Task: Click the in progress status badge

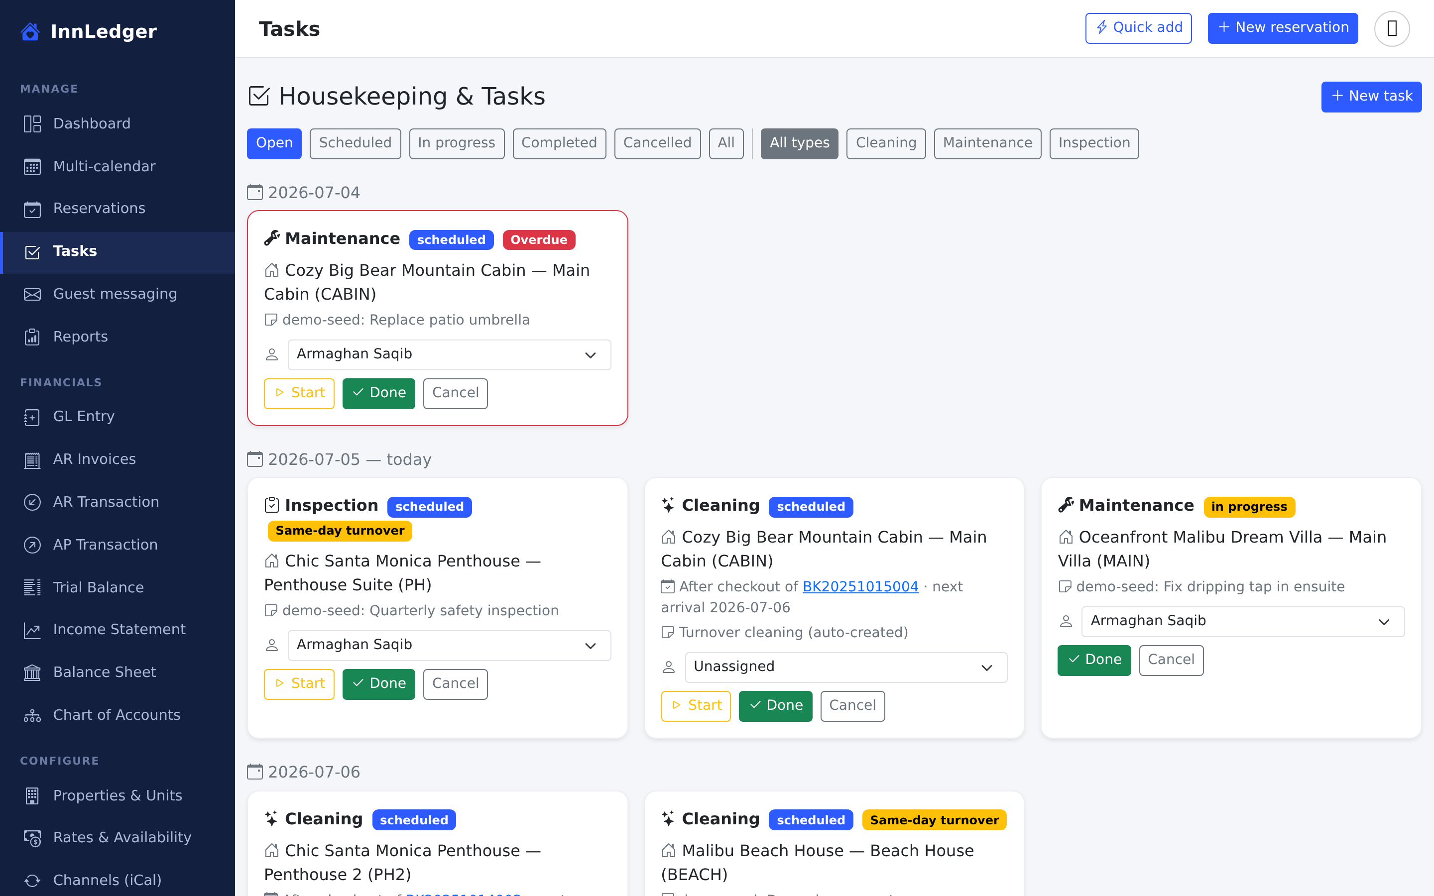Action: click(1249, 507)
